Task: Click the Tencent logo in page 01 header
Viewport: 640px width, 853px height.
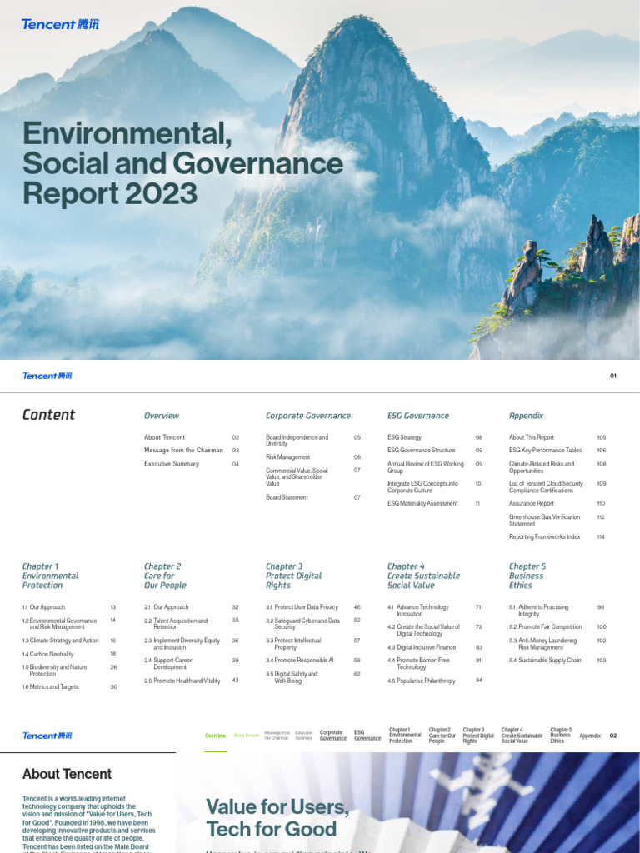Action: [47, 376]
